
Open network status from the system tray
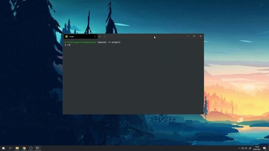(x=243, y=148)
